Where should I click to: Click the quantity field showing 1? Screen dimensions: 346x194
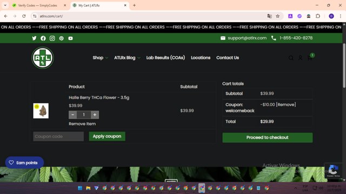point(84,115)
